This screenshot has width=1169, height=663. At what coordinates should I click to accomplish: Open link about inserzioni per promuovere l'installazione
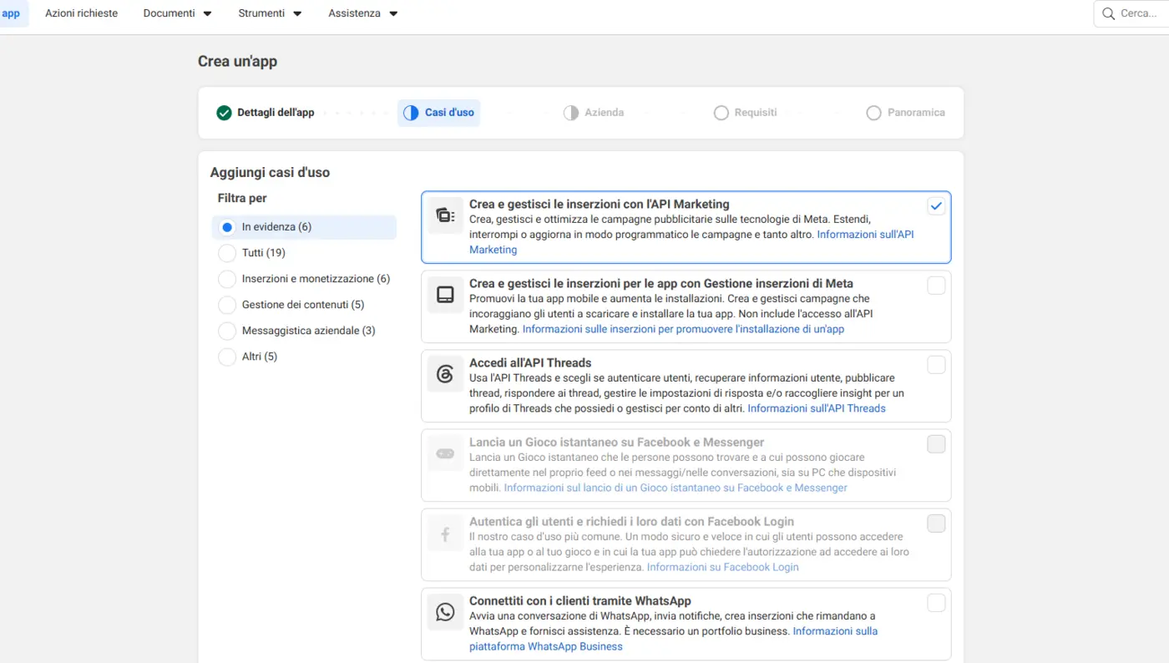click(683, 329)
